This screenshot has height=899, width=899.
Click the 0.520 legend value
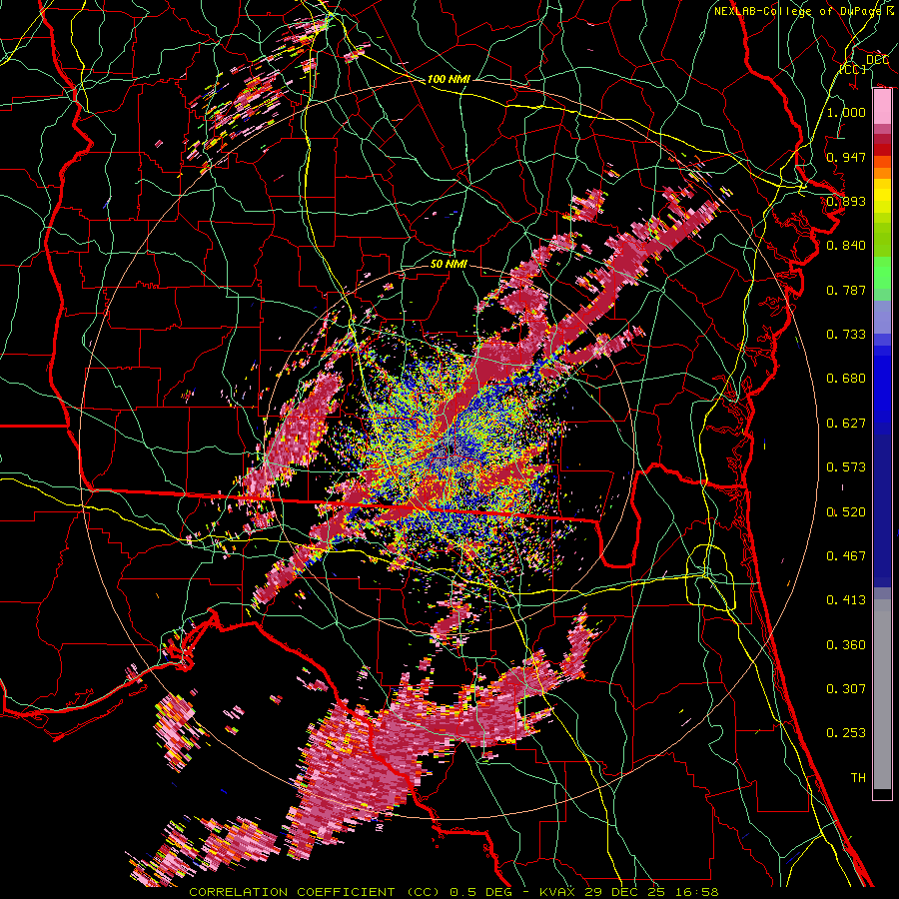coord(846,512)
